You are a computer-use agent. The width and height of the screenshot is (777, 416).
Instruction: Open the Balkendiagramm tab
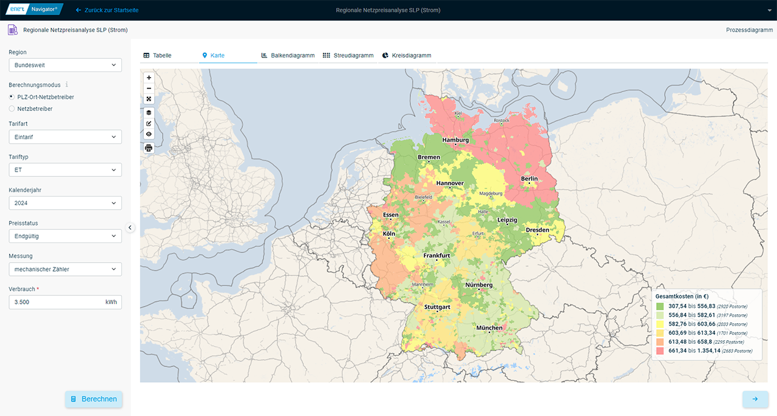(x=288, y=55)
